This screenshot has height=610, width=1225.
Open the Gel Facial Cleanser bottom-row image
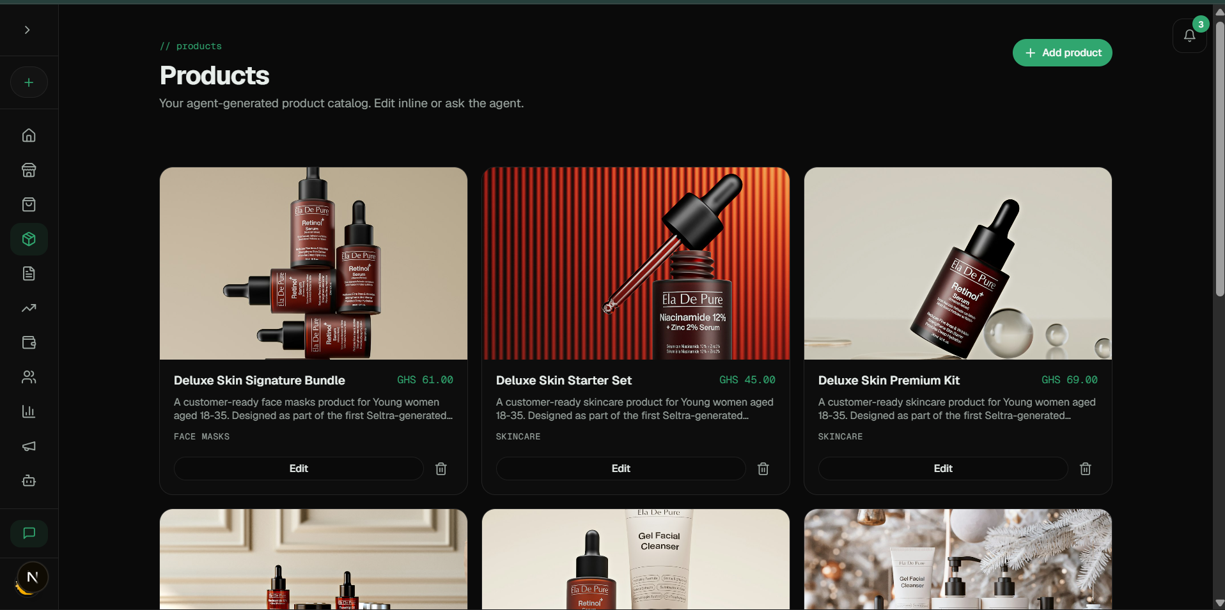coord(636,559)
